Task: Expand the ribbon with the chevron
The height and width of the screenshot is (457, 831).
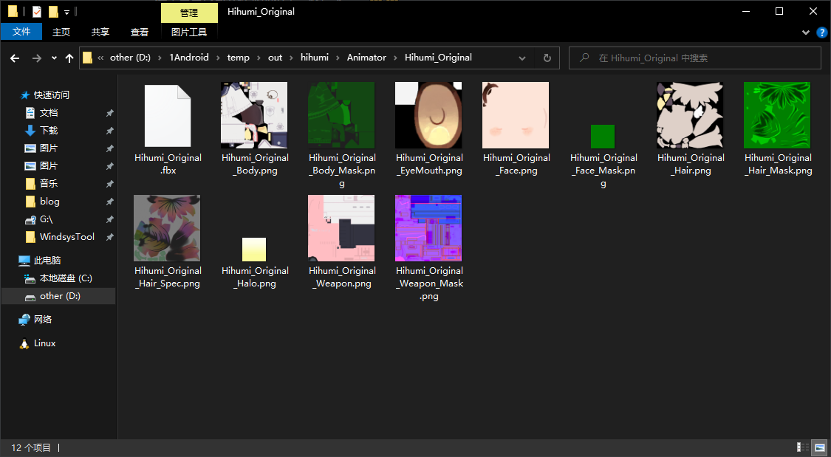Action: (806, 32)
